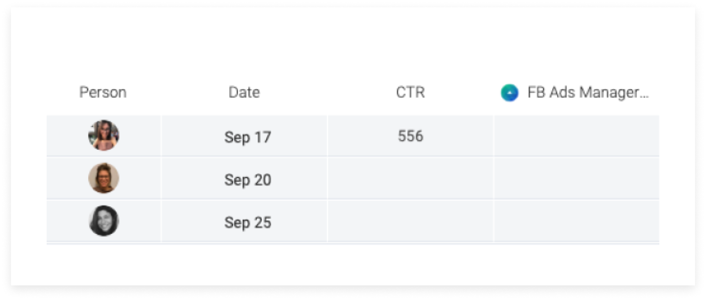Open the Person column header
The width and height of the screenshot is (706, 300).
tap(103, 92)
